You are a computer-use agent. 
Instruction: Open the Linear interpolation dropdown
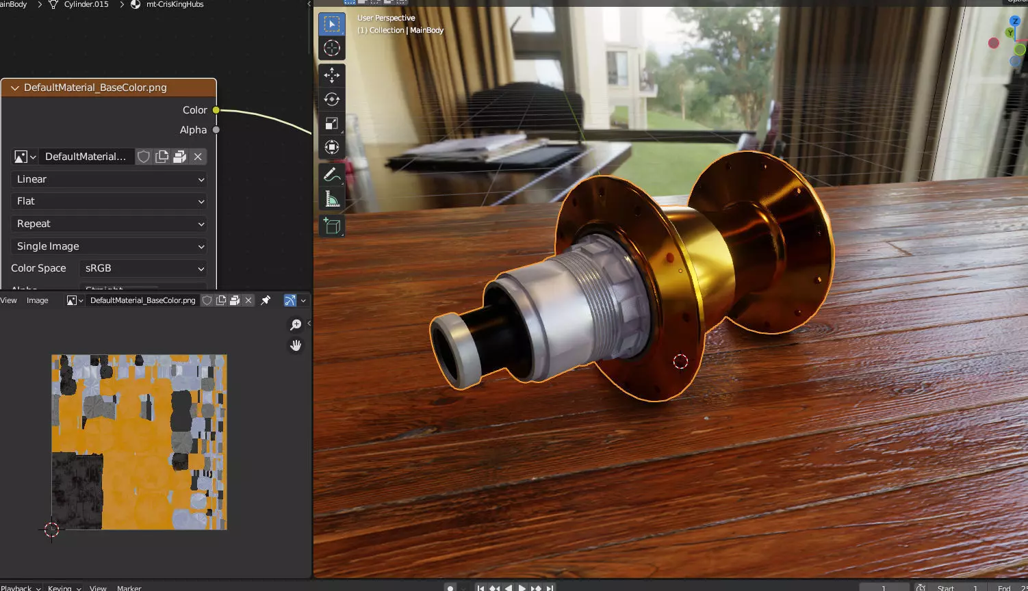109,179
